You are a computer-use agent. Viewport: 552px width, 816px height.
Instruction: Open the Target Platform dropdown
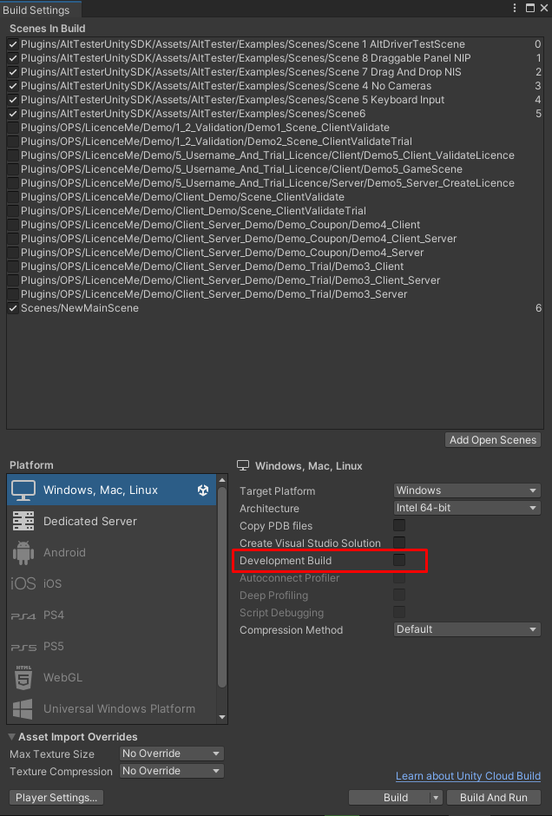point(466,490)
